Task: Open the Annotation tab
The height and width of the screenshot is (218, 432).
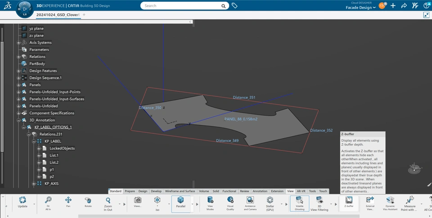Action: (x=260, y=191)
